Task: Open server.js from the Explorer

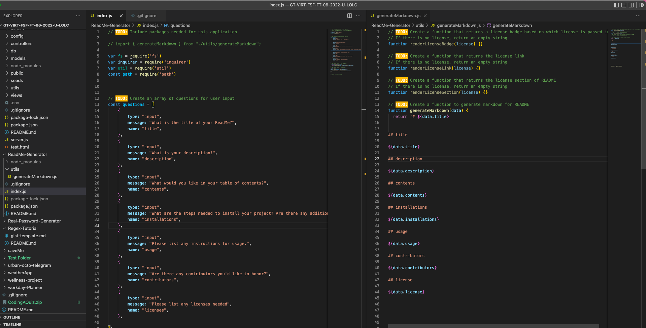Action: pyautogui.click(x=19, y=139)
